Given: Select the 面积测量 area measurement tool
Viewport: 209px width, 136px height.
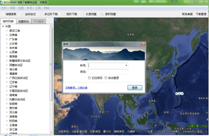Looking at the screenshot, I should [x=108, y=14].
